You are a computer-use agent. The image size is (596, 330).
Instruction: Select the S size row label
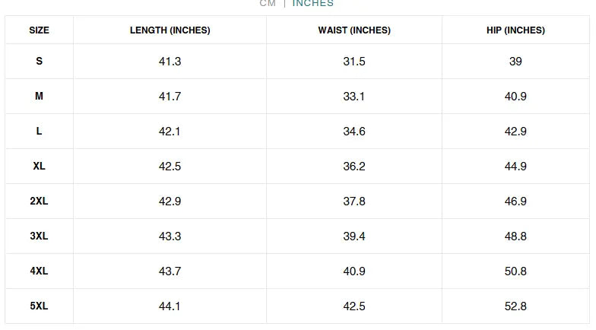click(40, 61)
